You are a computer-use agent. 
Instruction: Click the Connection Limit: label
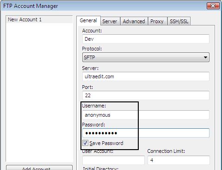166,151
